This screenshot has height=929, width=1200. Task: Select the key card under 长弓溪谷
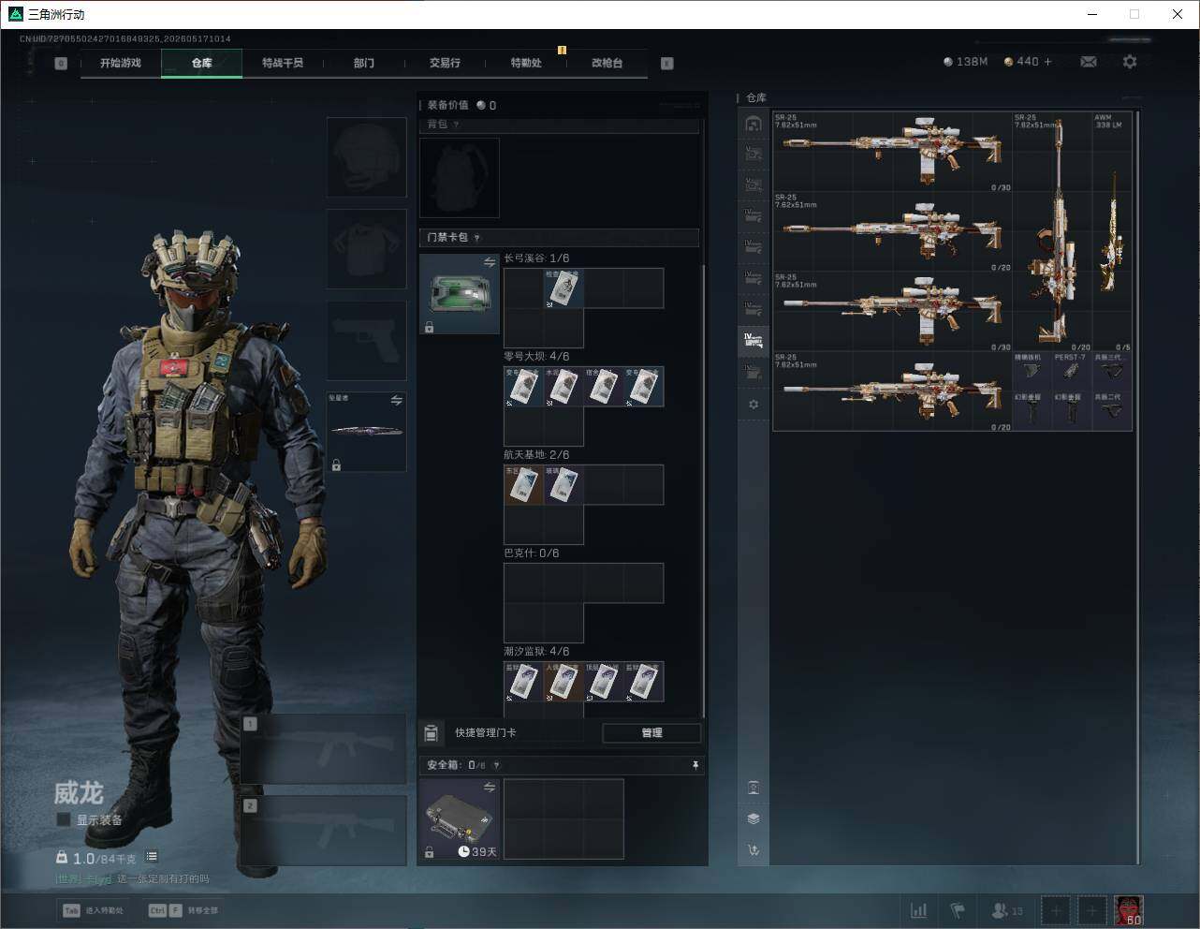pyautogui.click(x=563, y=288)
